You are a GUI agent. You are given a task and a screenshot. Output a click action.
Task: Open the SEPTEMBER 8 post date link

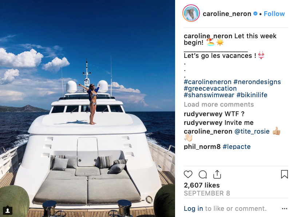pos(207,193)
